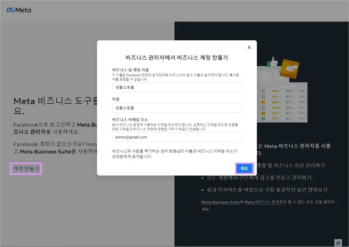This screenshot has width=349, height=247.
Task: Open the Meta 비즈니스 관리자 link
Action: tap(264, 202)
